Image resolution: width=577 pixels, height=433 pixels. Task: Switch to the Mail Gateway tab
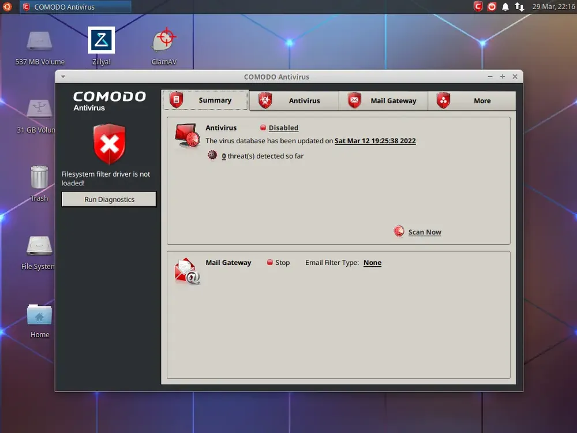click(383, 100)
